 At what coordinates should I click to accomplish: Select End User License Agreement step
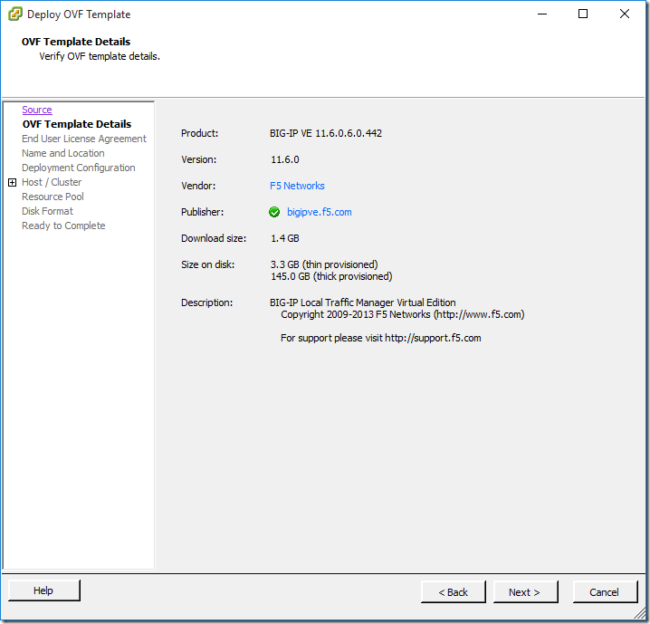pyautogui.click(x=84, y=139)
